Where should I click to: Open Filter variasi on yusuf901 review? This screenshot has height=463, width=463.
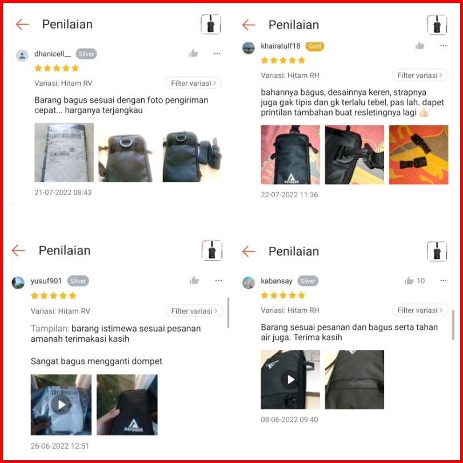[194, 311]
